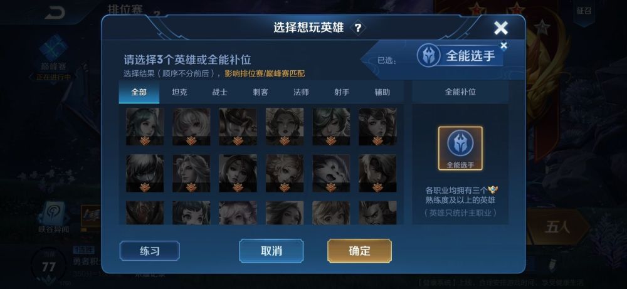Remove the selected 全能选手 with small X

(504, 45)
